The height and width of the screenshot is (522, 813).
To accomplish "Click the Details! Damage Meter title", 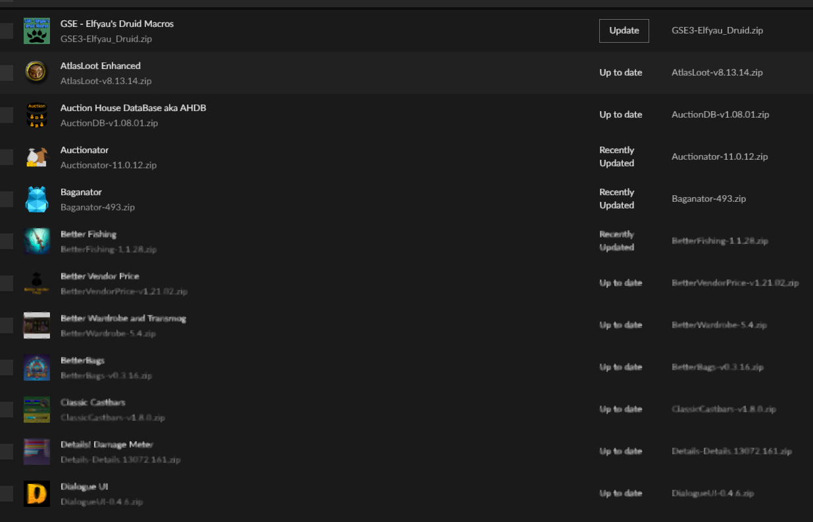I will click(x=107, y=444).
